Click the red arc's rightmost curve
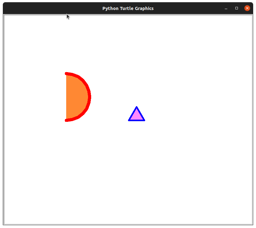Viewport: 256px width, 228px height. 89,97
